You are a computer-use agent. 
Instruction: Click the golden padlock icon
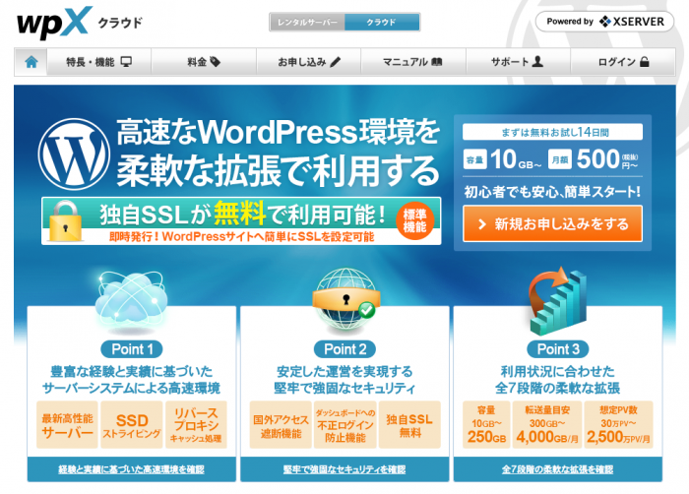tap(66, 221)
